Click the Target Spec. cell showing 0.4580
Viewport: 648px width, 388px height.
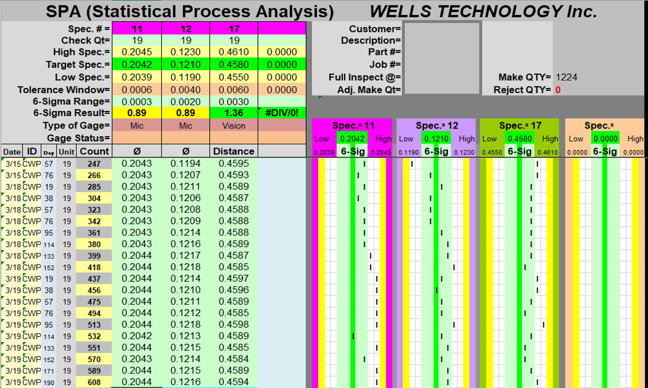point(234,64)
